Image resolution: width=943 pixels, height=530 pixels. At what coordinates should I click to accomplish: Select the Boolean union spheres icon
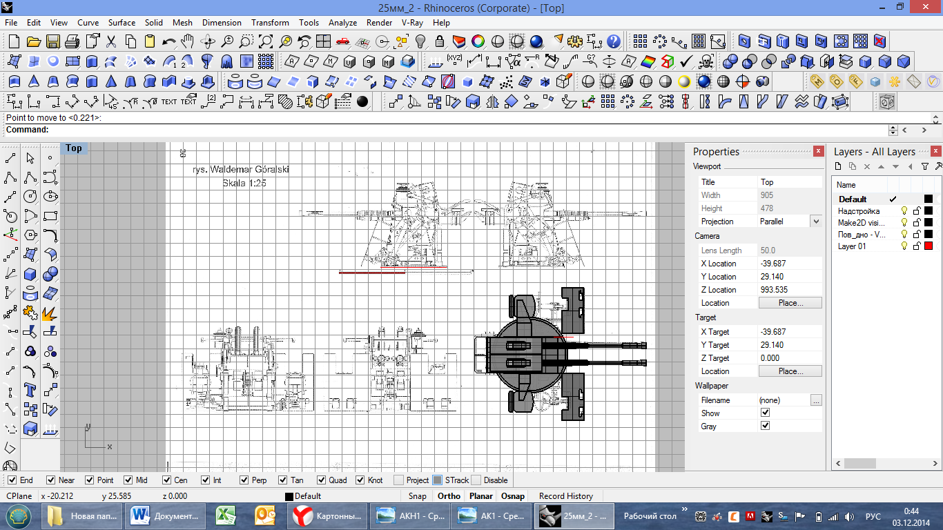point(730,61)
